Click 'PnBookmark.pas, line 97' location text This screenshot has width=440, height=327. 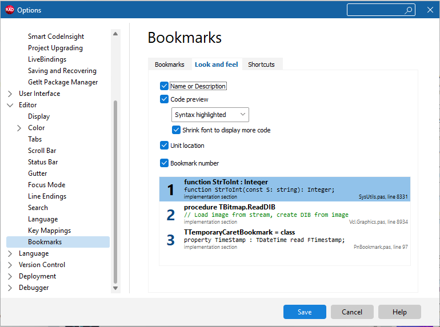click(x=381, y=247)
